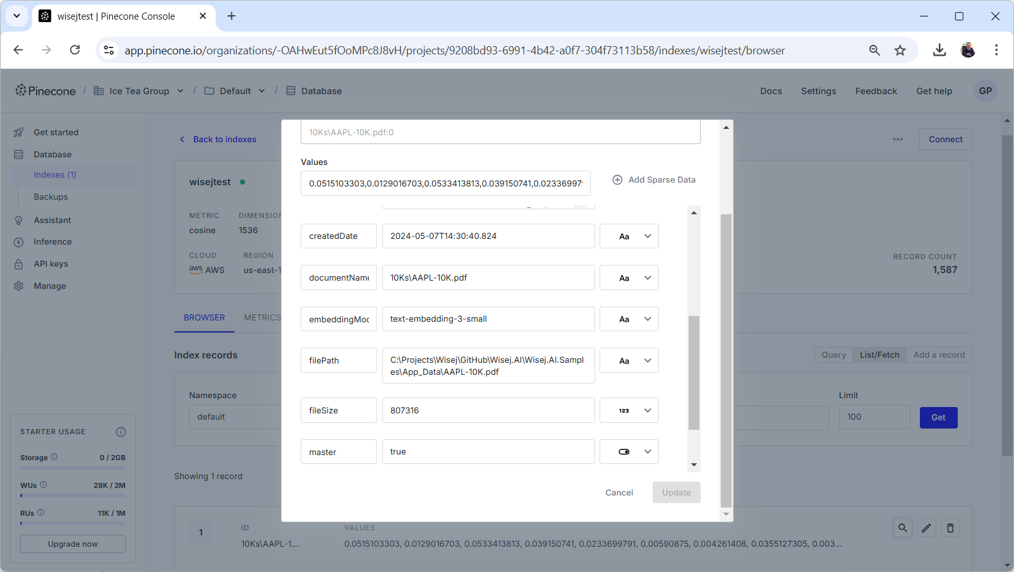The width and height of the screenshot is (1014, 572).
Task: Click the metadata list scroll-down arrow
Action: (x=694, y=465)
